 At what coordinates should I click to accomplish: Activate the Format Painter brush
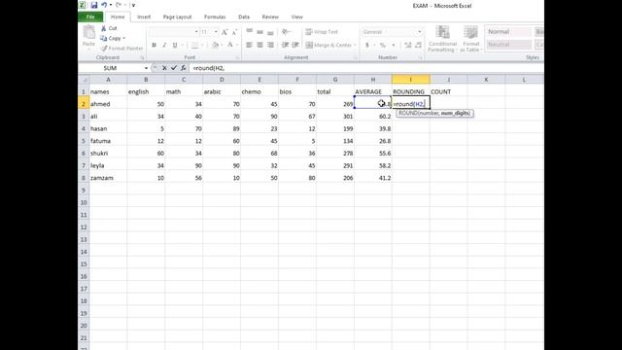point(104,48)
